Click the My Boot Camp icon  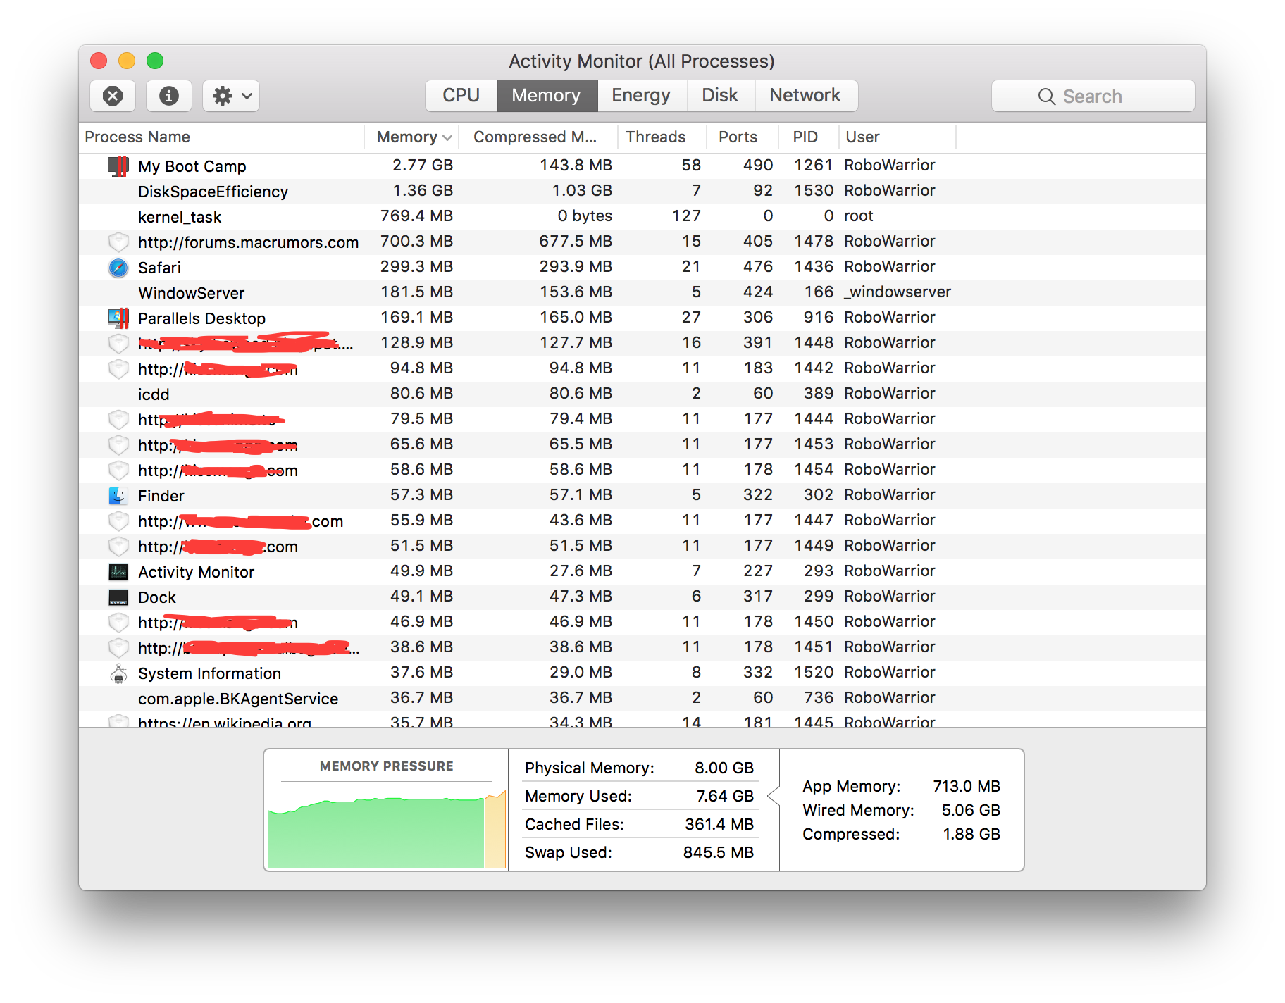[118, 166]
